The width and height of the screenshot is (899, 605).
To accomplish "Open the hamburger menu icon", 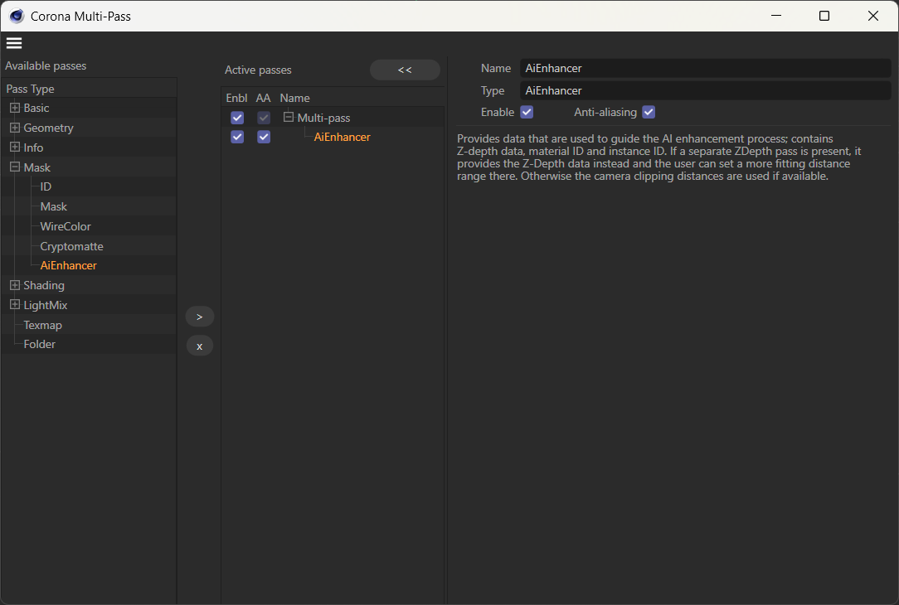I will click(x=14, y=43).
